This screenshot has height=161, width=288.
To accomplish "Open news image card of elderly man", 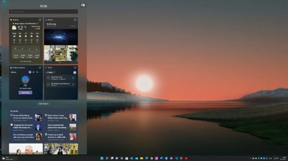I will [26, 149].
